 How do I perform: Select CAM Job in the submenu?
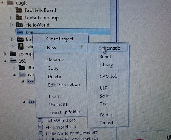pos(108,76)
